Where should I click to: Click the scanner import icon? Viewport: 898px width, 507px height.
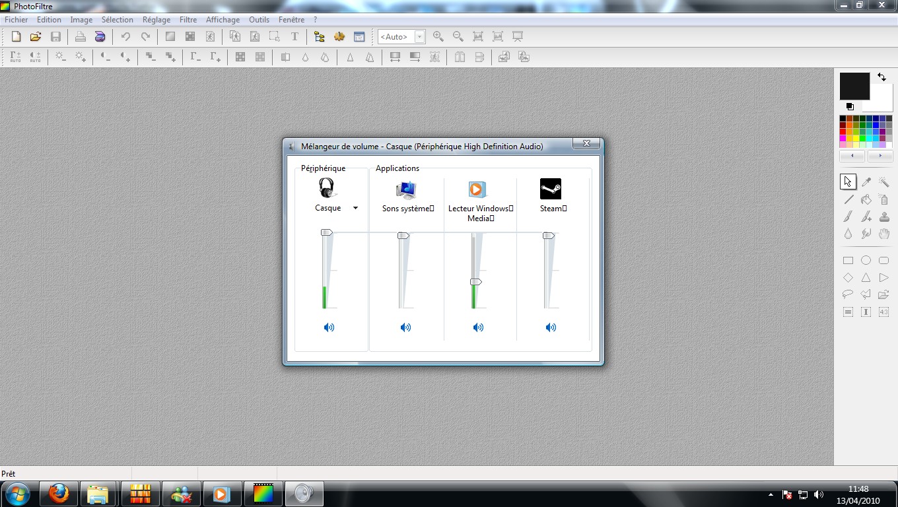pos(100,37)
